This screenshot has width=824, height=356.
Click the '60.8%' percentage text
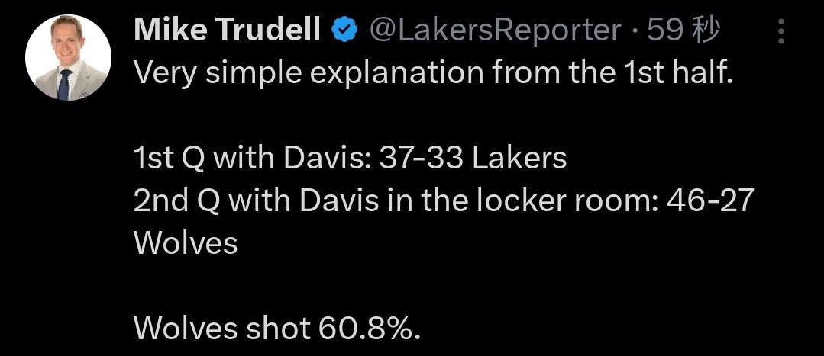(x=370, y=329)
